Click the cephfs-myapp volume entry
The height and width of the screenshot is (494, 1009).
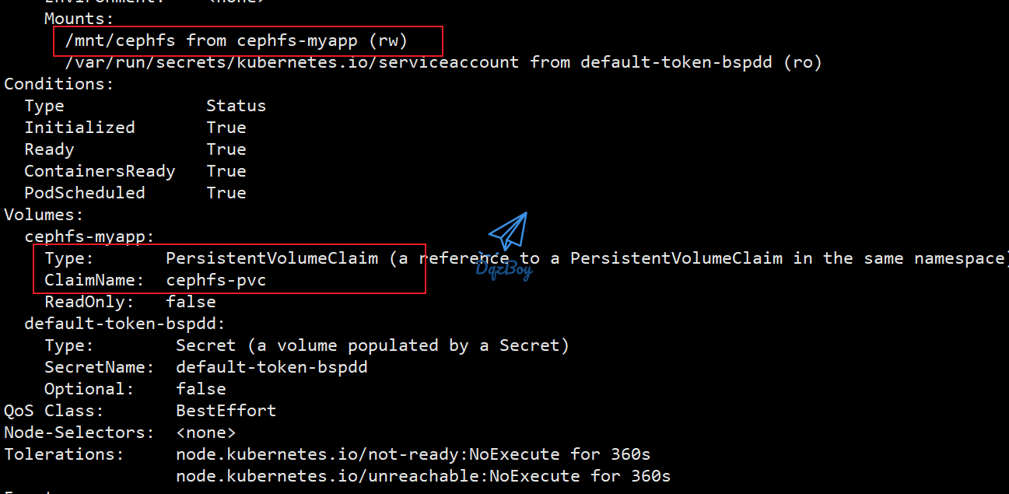point(89,236)
